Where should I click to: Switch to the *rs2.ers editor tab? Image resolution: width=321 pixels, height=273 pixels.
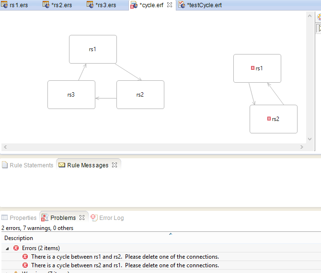point(57,5)
